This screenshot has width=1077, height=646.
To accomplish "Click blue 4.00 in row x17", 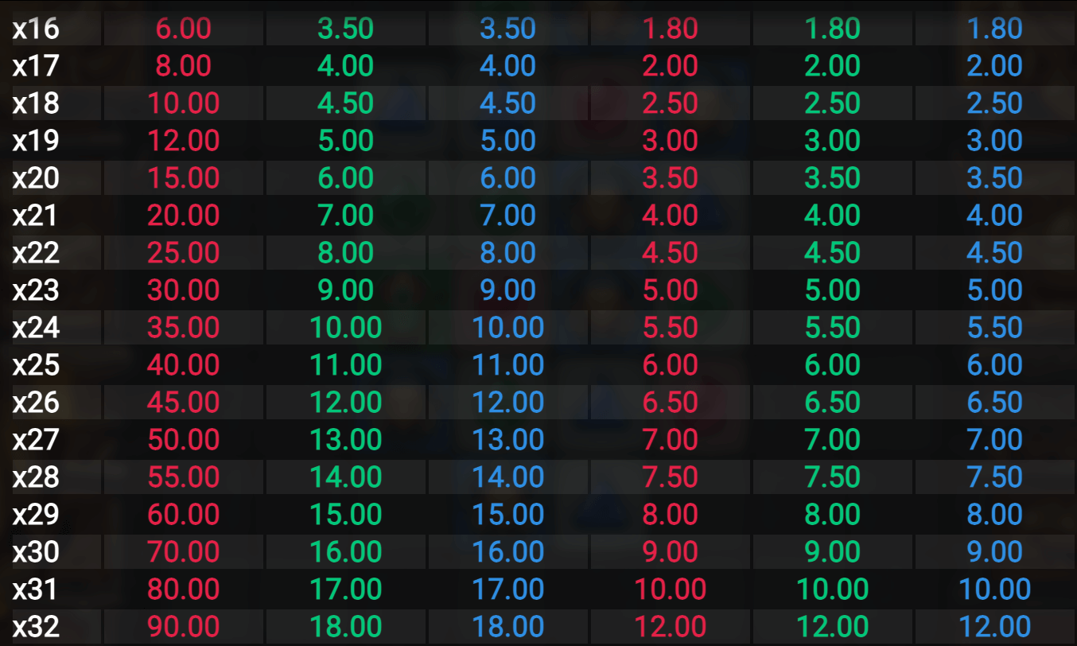I will click(508, 66).
